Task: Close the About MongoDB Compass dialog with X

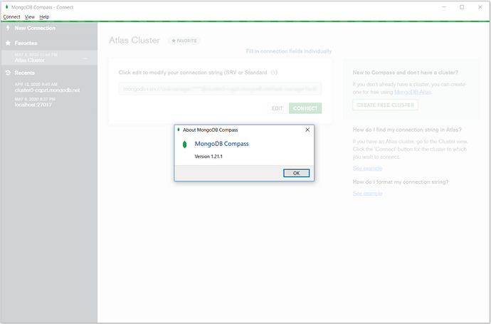Action: click(x=307, y=130)
